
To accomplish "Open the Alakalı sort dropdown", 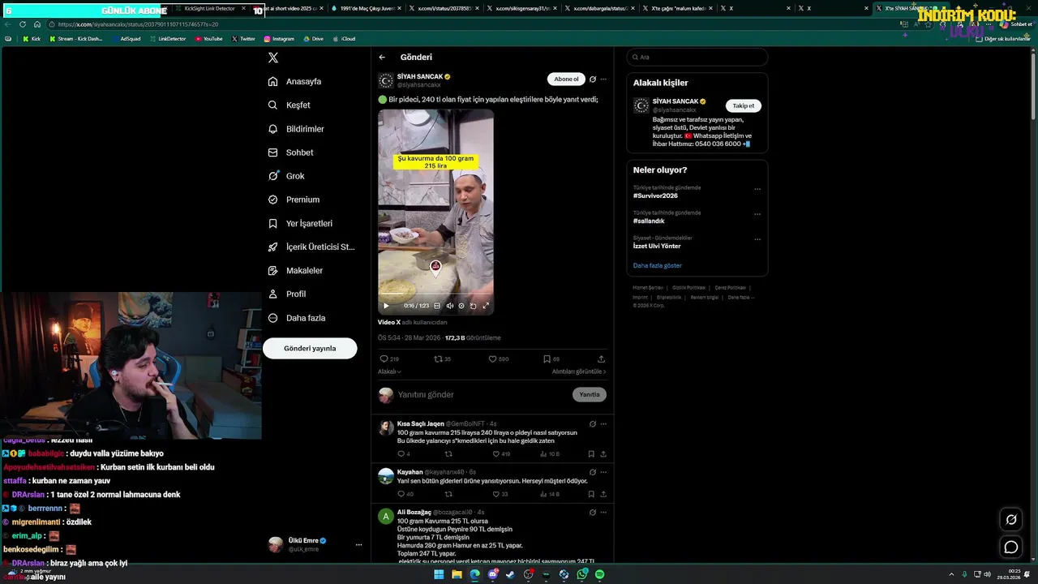I will point(389,371).
